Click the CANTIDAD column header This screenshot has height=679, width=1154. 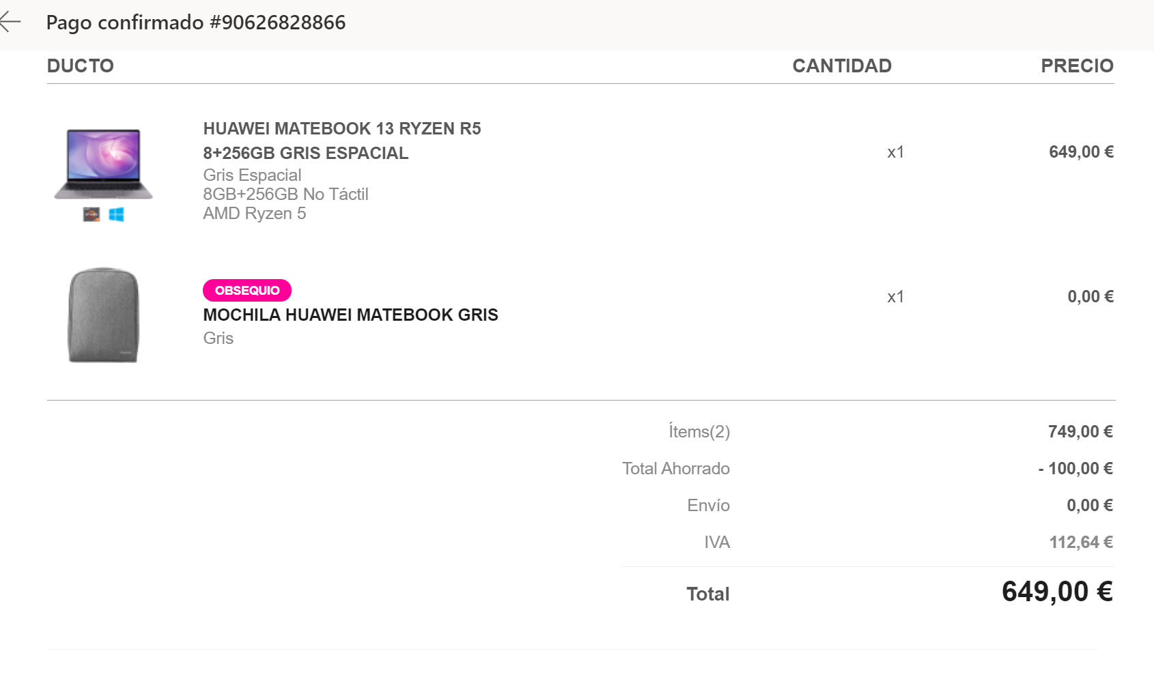(x=842, y=66)
